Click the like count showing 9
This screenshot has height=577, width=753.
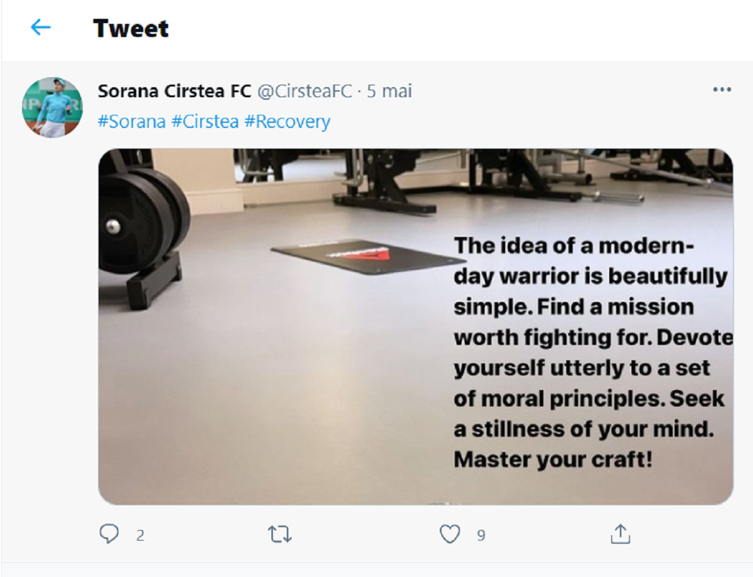tap(480, 536)
